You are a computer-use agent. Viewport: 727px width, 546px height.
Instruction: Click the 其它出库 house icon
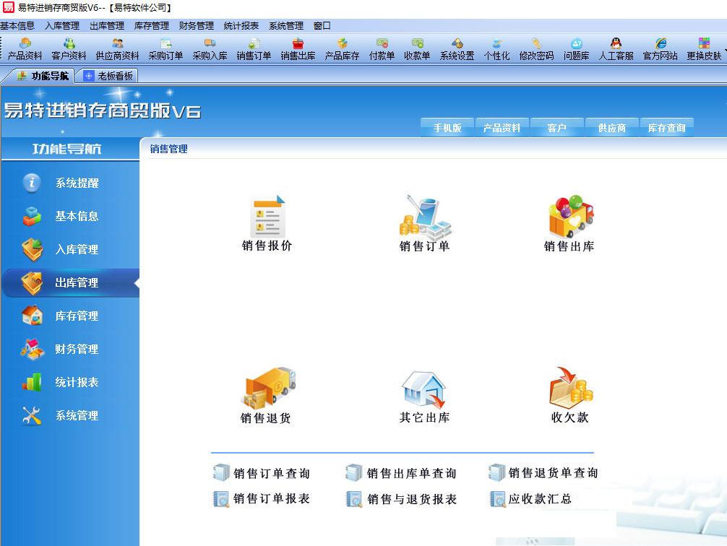425,389
